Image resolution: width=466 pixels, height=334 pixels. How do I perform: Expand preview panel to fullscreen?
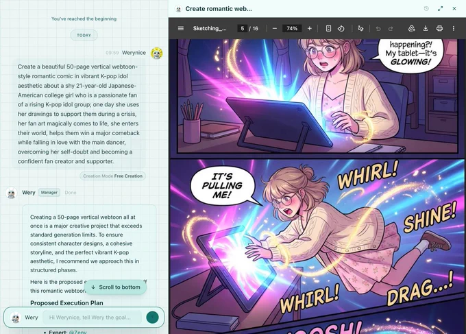440,9
